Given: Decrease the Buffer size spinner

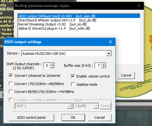Looking at the screenshot, I should (104, 67).
